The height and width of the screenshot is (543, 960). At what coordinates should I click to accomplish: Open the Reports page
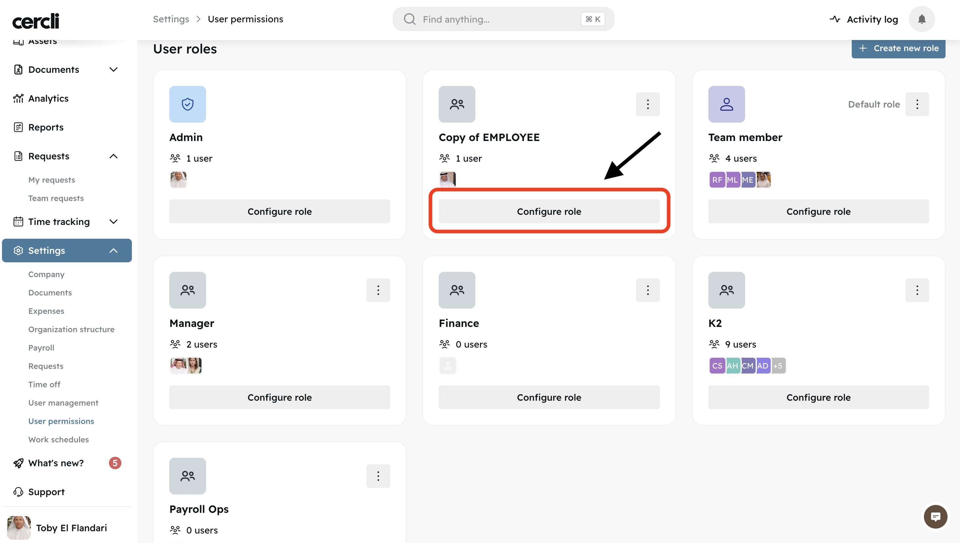[x=46, y=127]
